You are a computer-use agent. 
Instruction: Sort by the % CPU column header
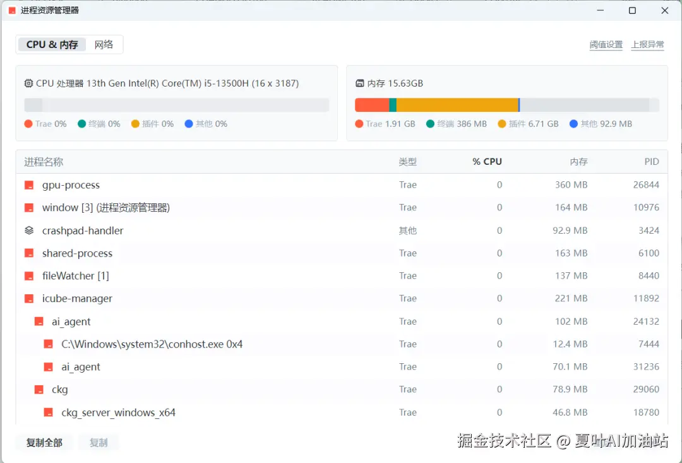click(x=487, y=162)
